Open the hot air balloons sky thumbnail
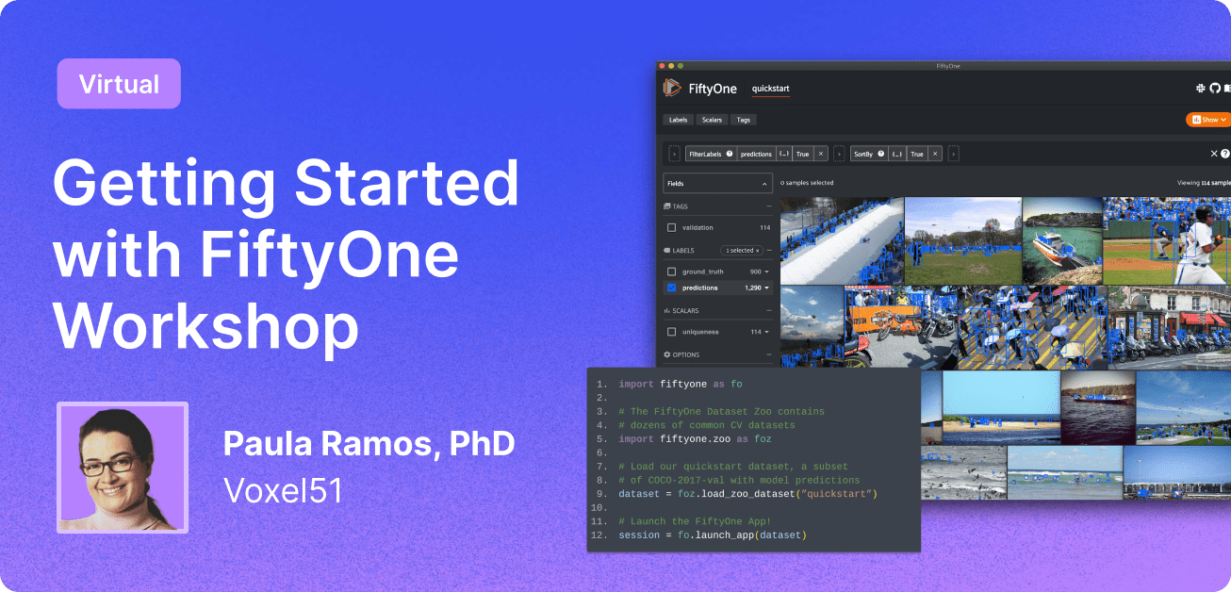 [812, 326]
